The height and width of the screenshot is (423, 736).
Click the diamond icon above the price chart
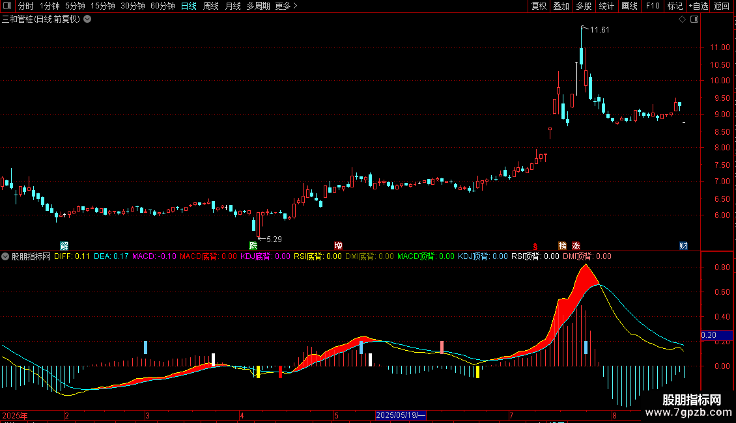coord(683,20)
